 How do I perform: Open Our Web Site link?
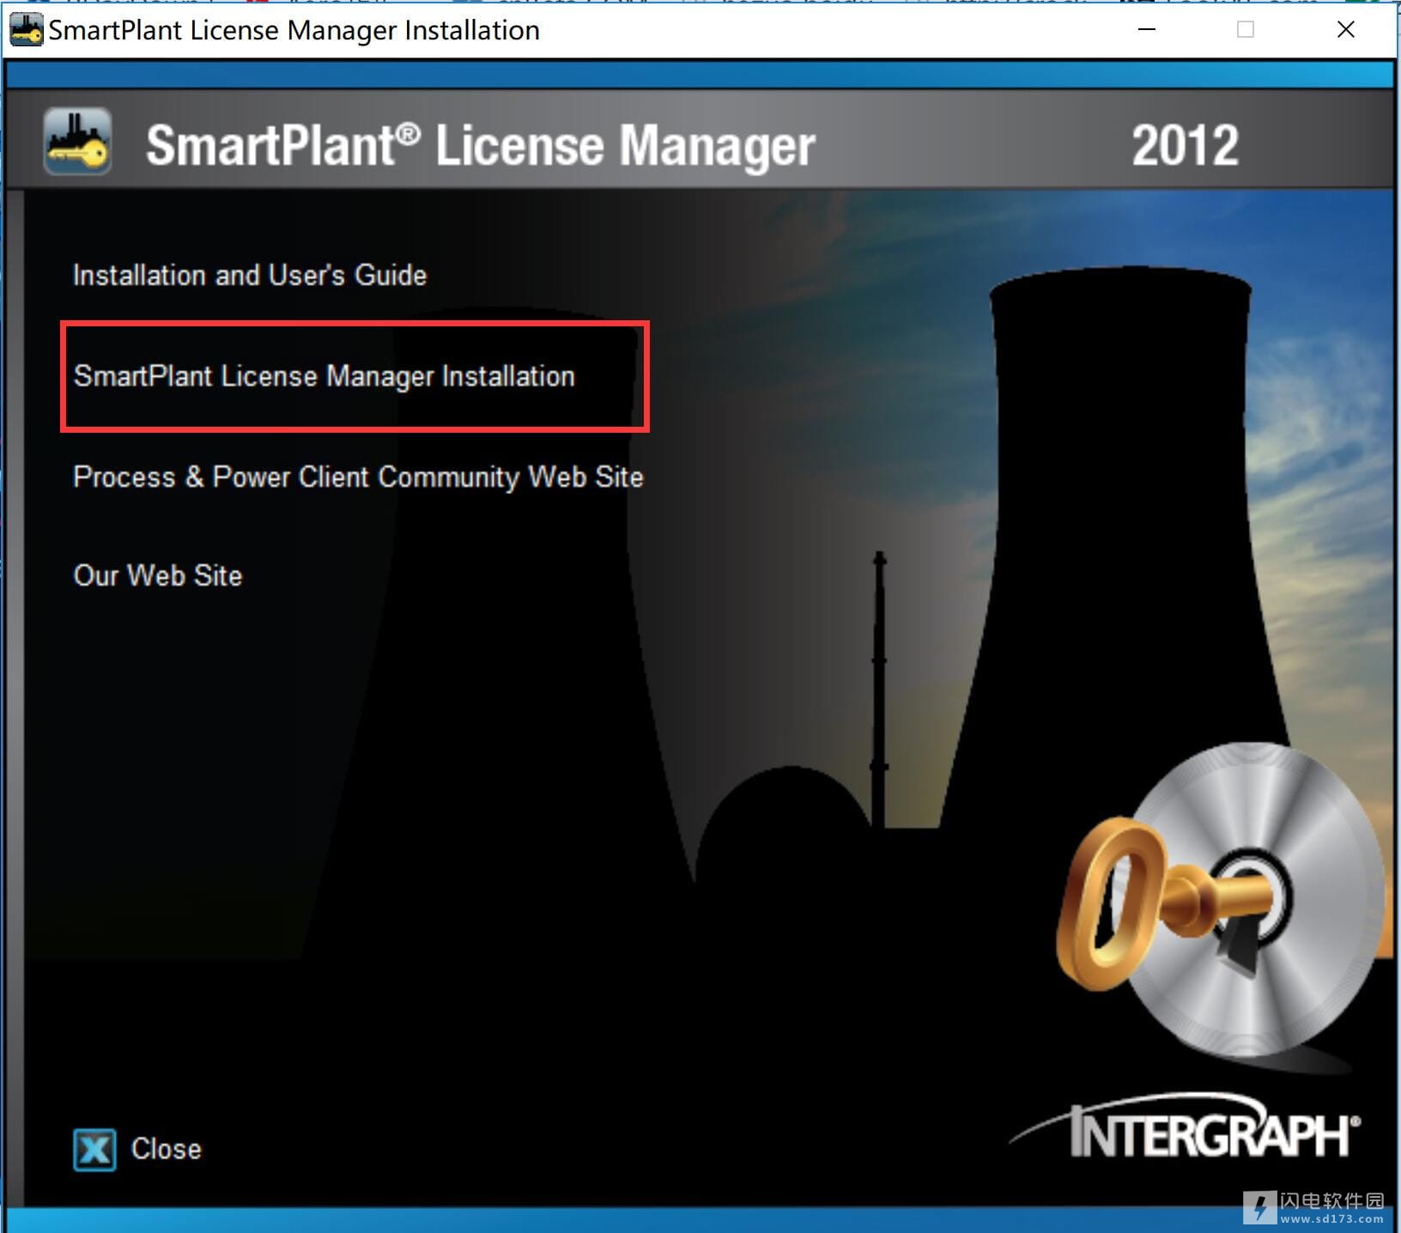point(158,575)
